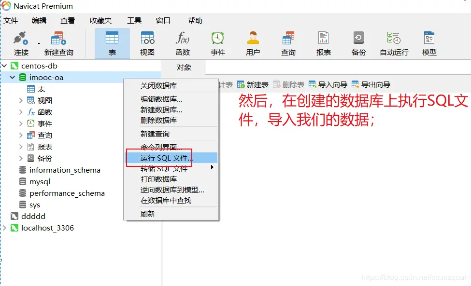
Task: Expand the 查询 tree node
Action: point(21,135)
